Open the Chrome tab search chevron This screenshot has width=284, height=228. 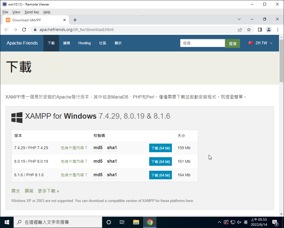pyautogui.click(x=239, y=19)
